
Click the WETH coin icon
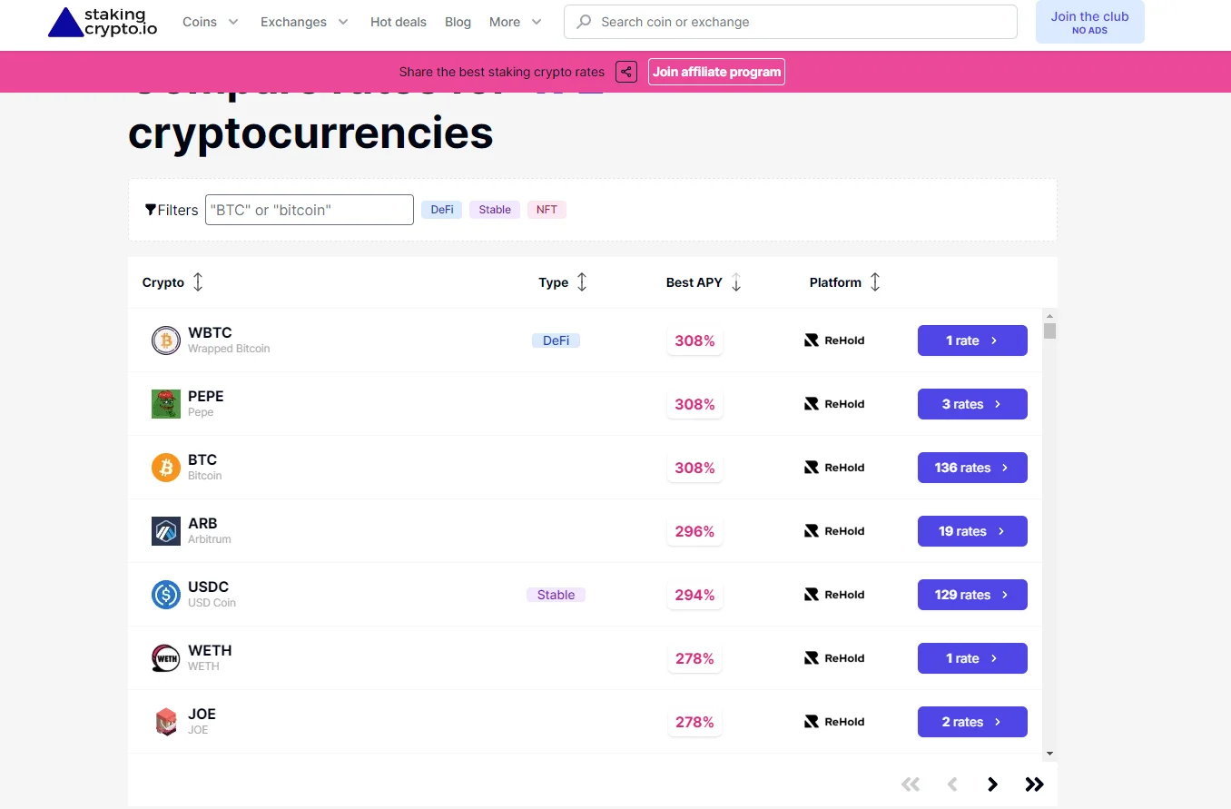[x=166, y=658]
